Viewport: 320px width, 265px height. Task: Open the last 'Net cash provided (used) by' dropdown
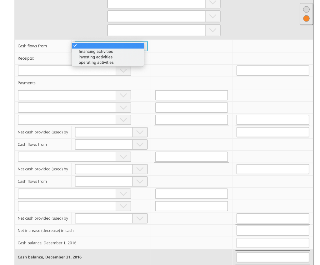point(111,218)
